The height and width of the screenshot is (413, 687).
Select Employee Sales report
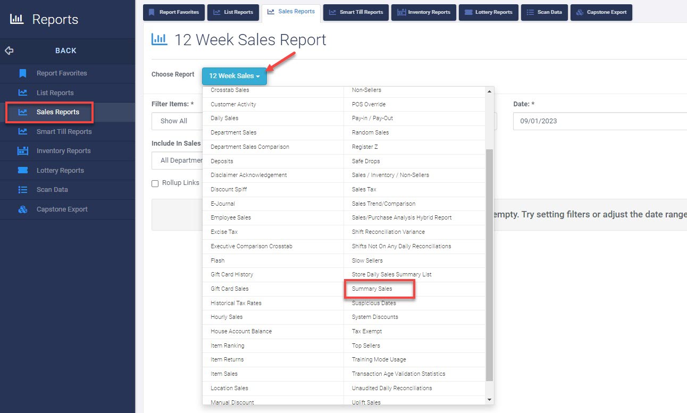click(231, 217)
